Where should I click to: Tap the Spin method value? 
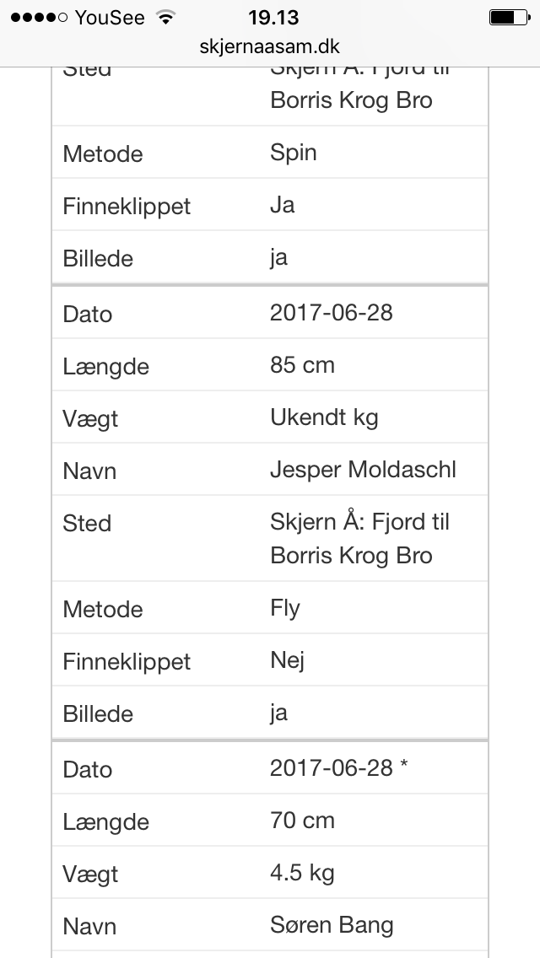[x=293, y=153]
